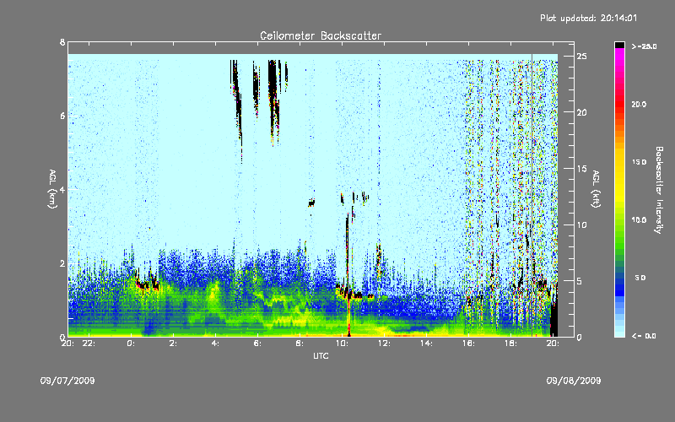The width and height of the screenshot is (675, 422).
Task: Click the '12:' time-axis label
Action: [385, 344]
